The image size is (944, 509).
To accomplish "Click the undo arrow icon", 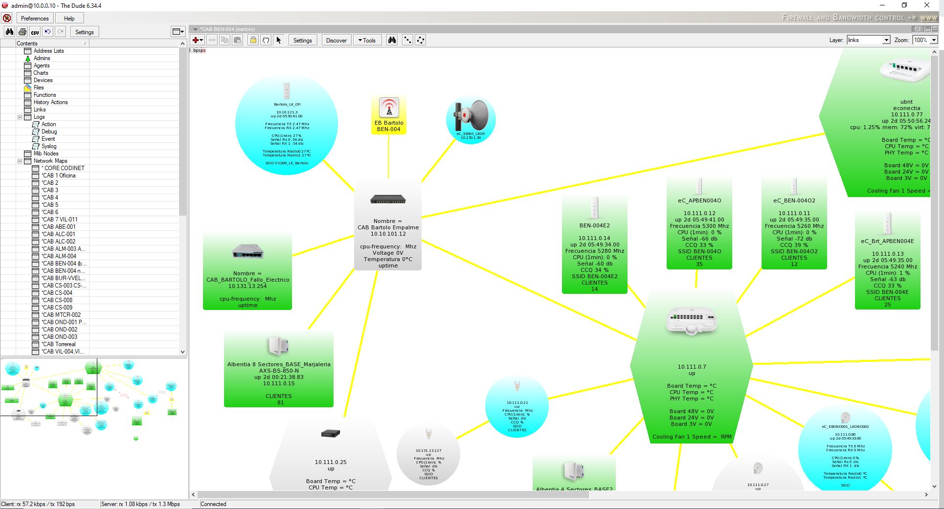I will [x=47, y=32].
